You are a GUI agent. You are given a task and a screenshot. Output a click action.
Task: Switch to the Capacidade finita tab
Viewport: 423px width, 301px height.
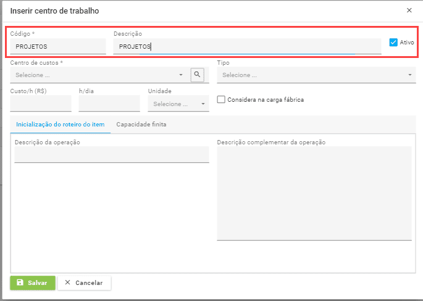[141, 124]
